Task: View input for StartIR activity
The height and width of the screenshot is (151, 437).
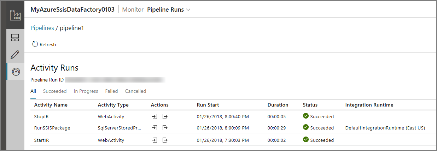Action: 155,140
